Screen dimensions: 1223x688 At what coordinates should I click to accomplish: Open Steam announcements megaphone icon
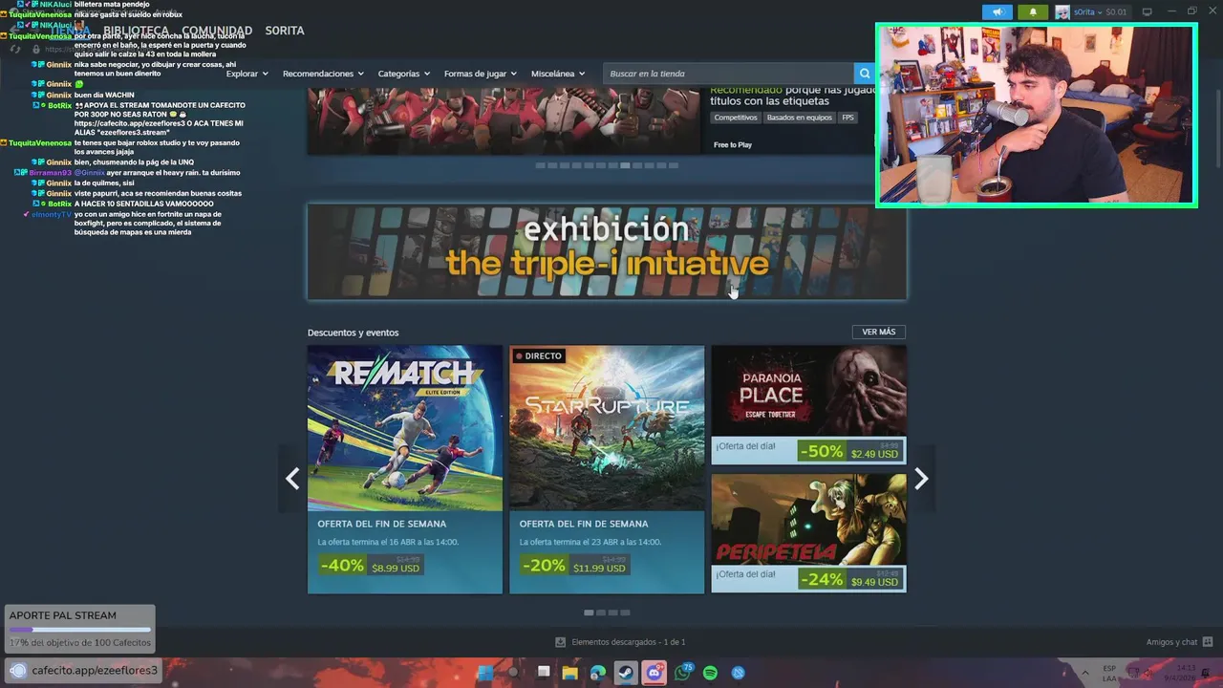pos(997,12)
